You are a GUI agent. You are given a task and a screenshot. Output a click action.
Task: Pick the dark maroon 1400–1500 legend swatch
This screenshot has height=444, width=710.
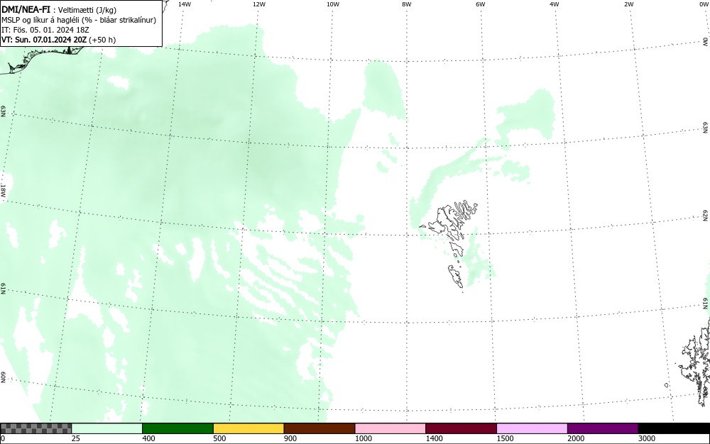[461, 428]
